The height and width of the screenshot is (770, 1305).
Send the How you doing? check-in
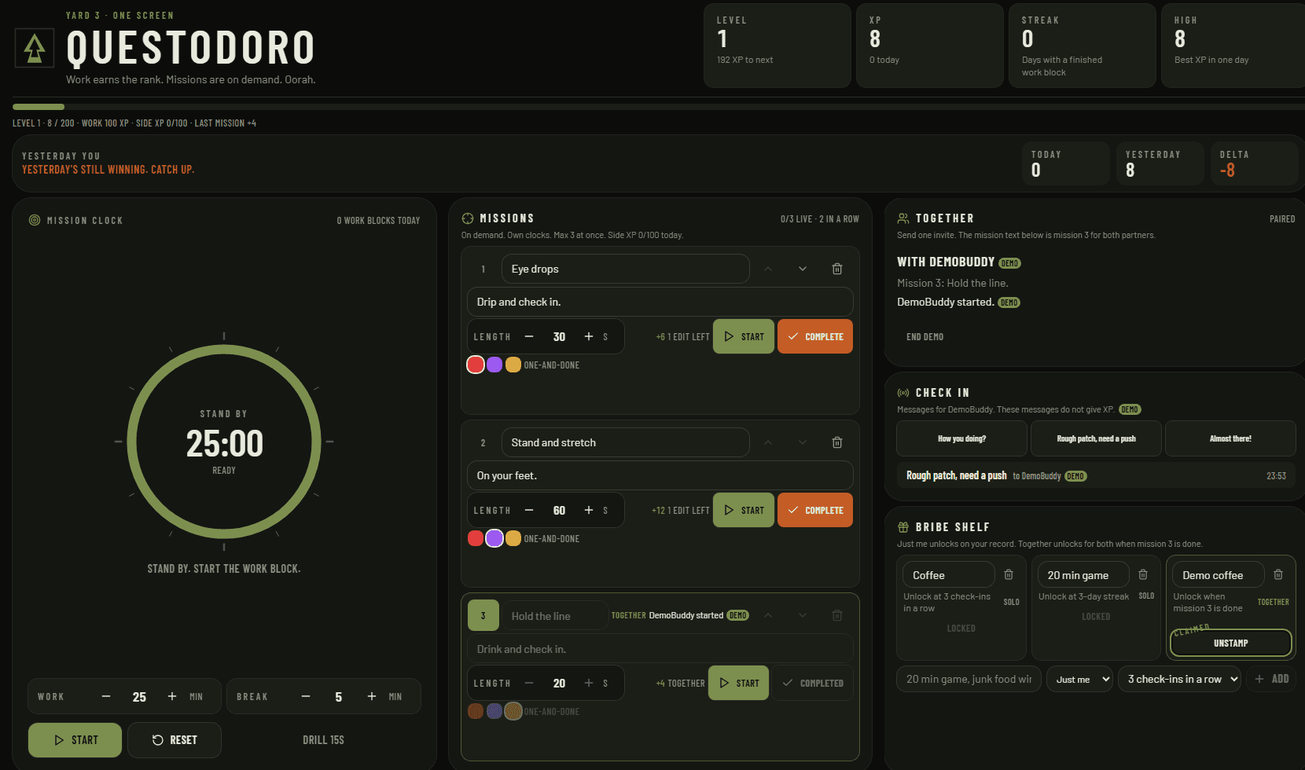[961, 438]
